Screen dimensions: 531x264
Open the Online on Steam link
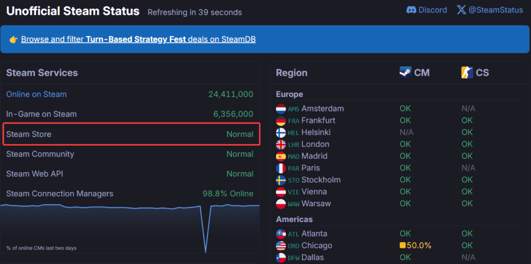[x=36, y=94]
